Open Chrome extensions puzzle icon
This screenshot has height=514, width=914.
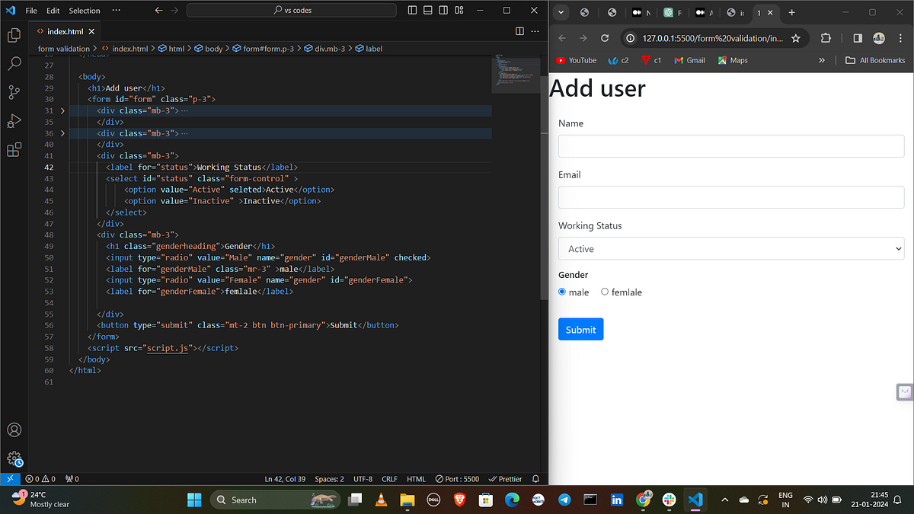[x=825, y=37]
